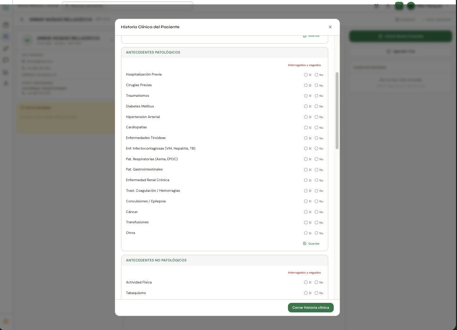Click Interrogados y negados in Antecedentes Patológicos

pos(304,65)
